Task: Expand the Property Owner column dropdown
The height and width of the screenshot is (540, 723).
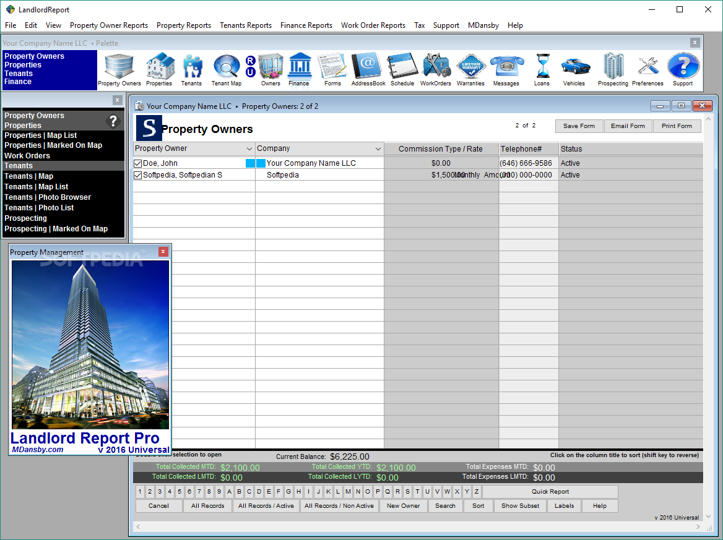Action: click(x=249, y=149)
